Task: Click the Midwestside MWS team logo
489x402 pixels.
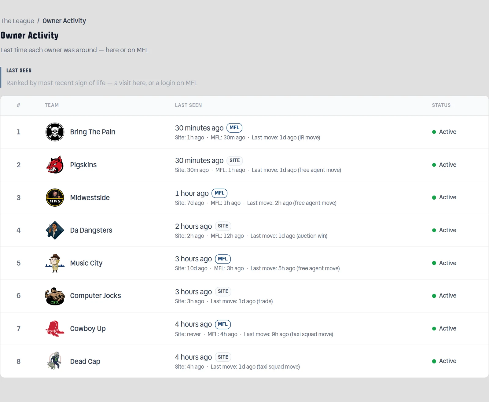Action: (x=55, y=197)
